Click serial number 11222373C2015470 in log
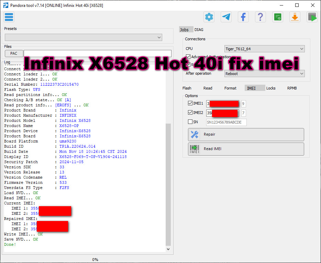Image resolution: width=321 pixels, height=263 pixels. (59, 84)
